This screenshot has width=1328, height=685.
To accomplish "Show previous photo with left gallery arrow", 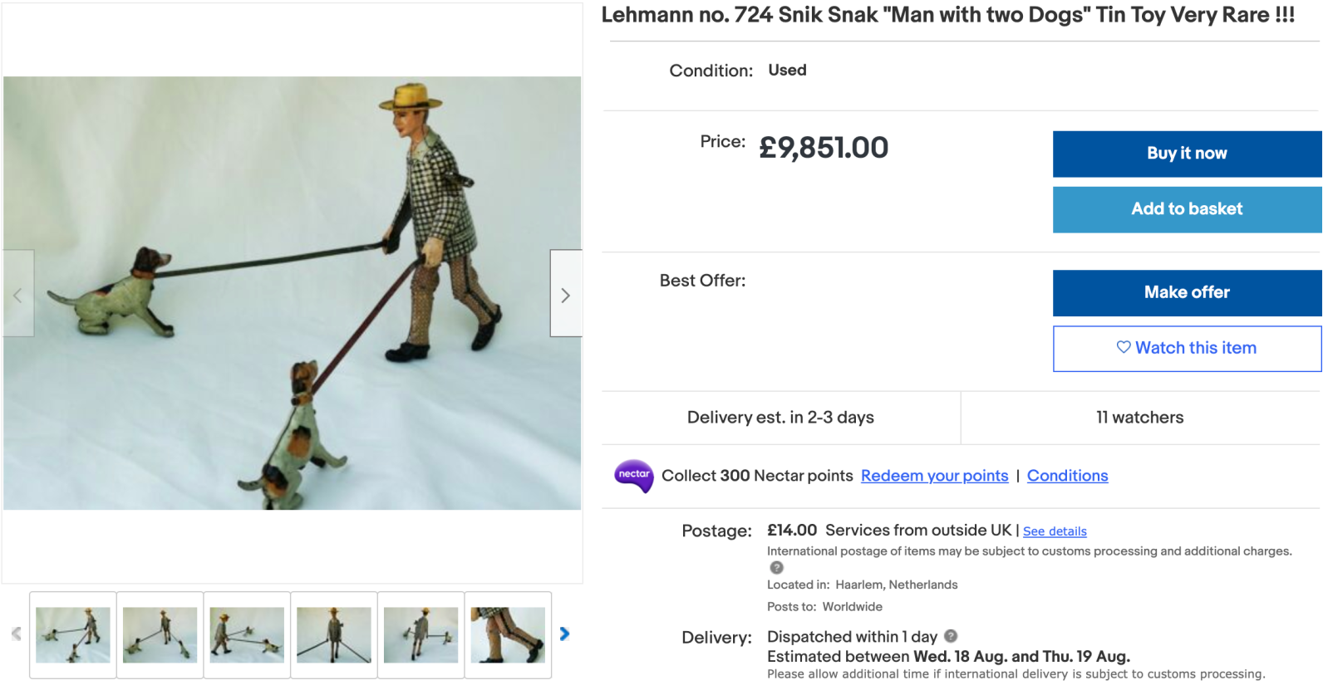I will tap(17, 294).
